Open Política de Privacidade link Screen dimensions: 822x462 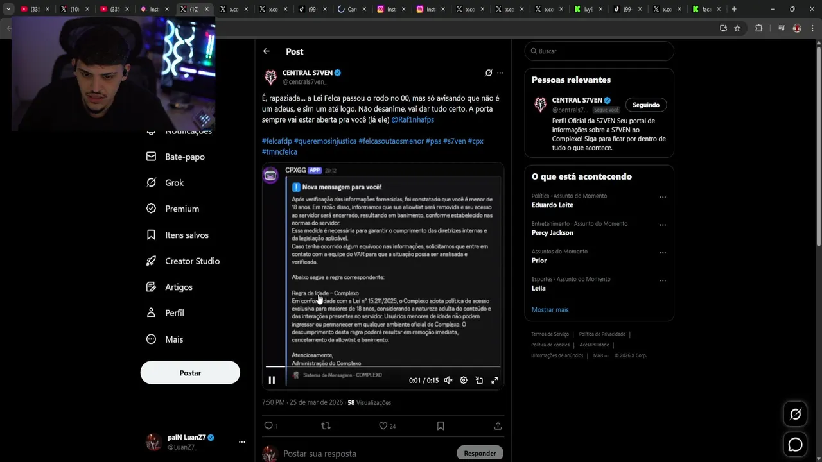pos(602,334)
